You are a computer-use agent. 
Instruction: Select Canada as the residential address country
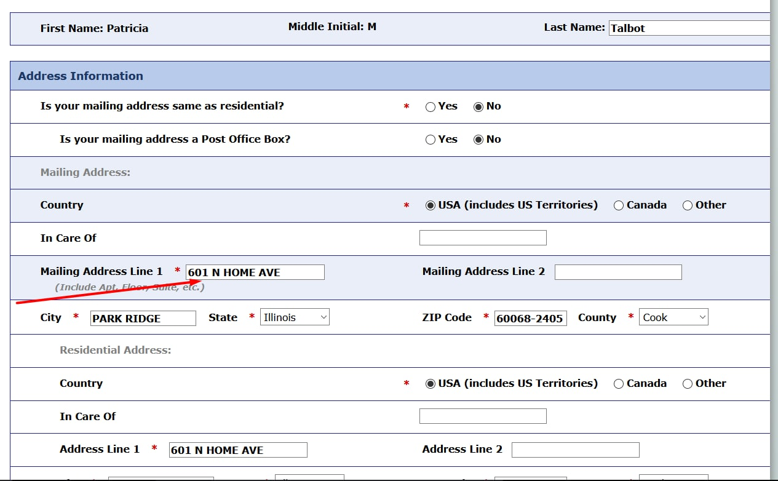(619, 384)
